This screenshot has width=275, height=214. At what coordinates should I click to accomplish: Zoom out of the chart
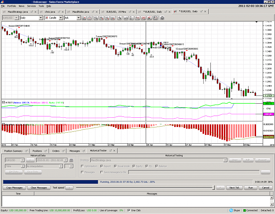(x=107, y=18)
